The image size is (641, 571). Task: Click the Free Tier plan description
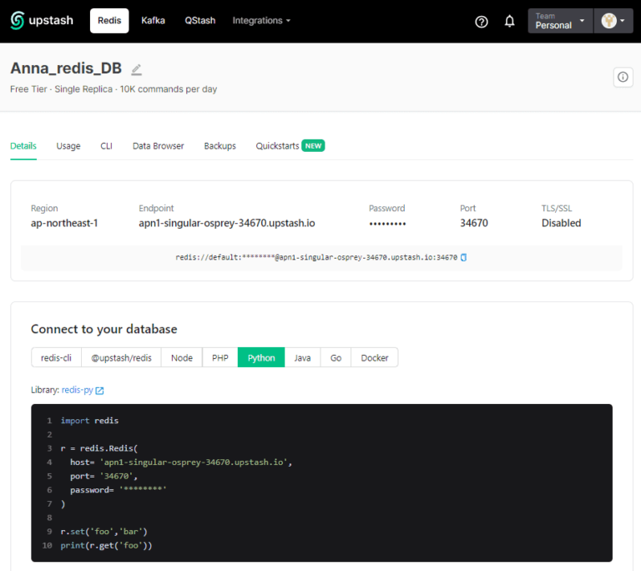click(114, 89)
